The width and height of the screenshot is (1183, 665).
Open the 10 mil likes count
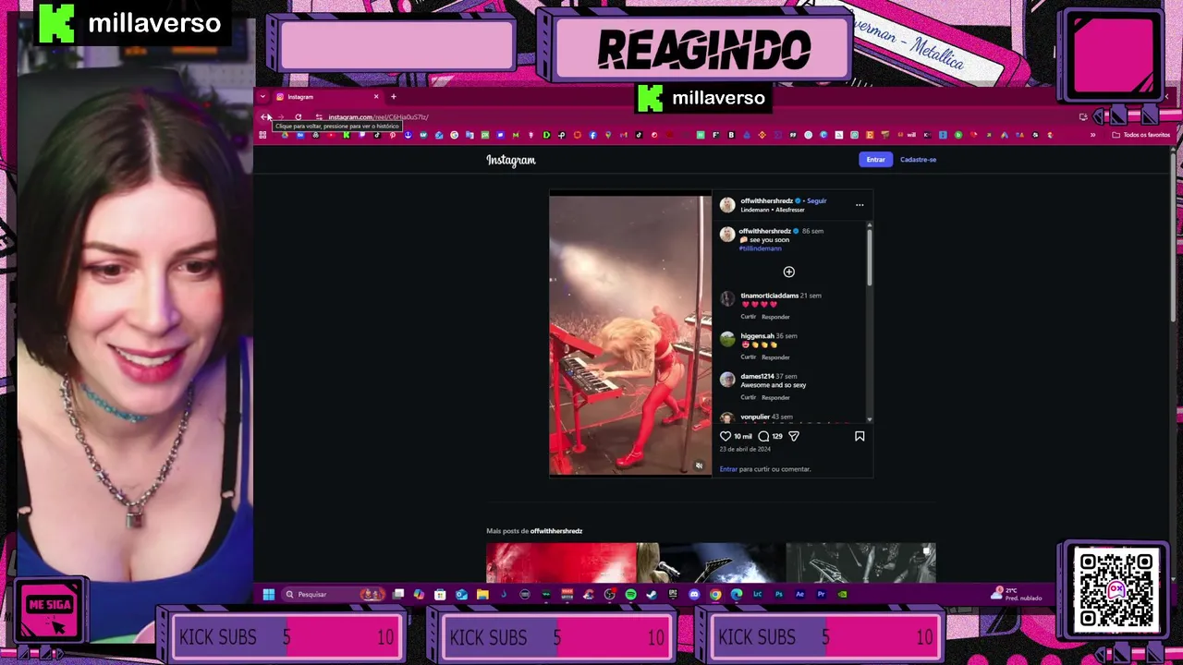743,436
